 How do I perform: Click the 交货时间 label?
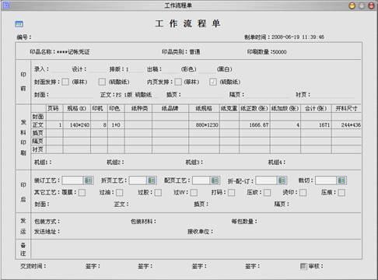[x=33, y=266]
